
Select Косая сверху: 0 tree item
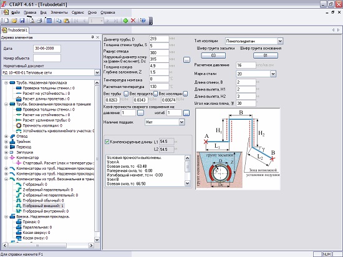click(x=36, y=233)
